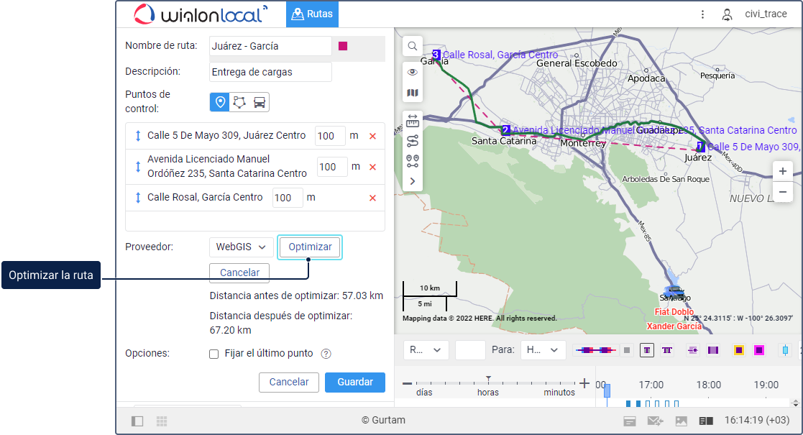The image size is (803, 435).
Task: Edit the Nombre de ruta field
Action: point(270,46)
